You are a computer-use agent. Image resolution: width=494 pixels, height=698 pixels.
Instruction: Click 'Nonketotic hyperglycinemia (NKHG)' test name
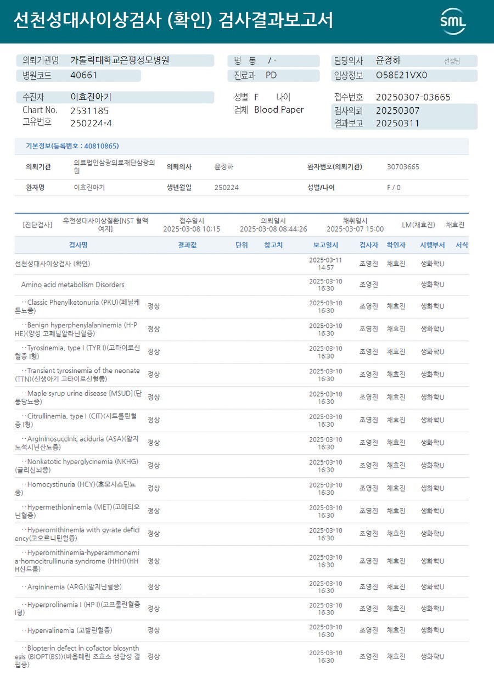click(77, 466)
